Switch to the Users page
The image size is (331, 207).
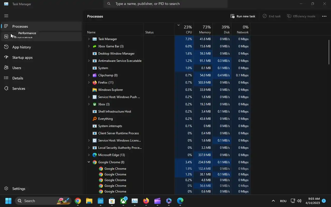[x=41, y=68]
